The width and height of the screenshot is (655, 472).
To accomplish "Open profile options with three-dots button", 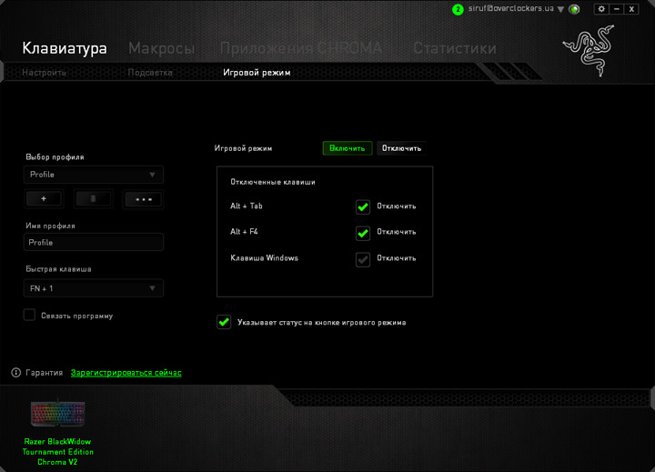I will pyautogui.click(x=144, y=199).
